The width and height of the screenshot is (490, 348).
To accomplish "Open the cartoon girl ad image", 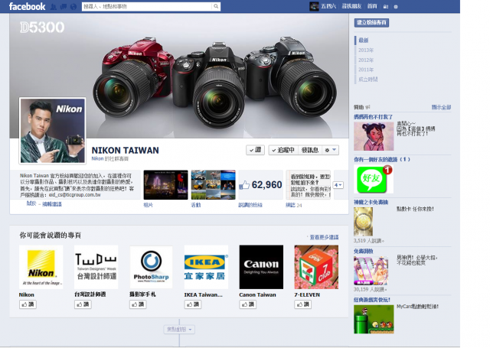I will [x=374, y=136].
